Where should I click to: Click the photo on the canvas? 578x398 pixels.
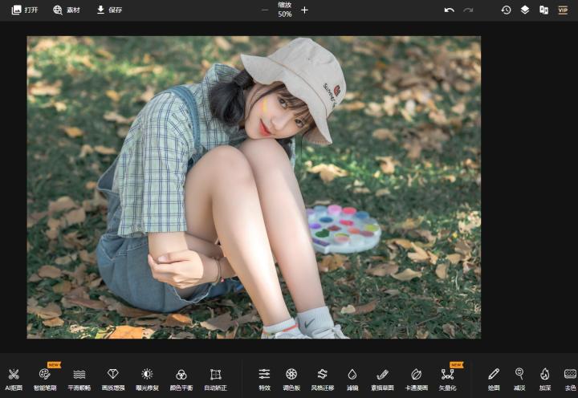click(x=254, y=187)
